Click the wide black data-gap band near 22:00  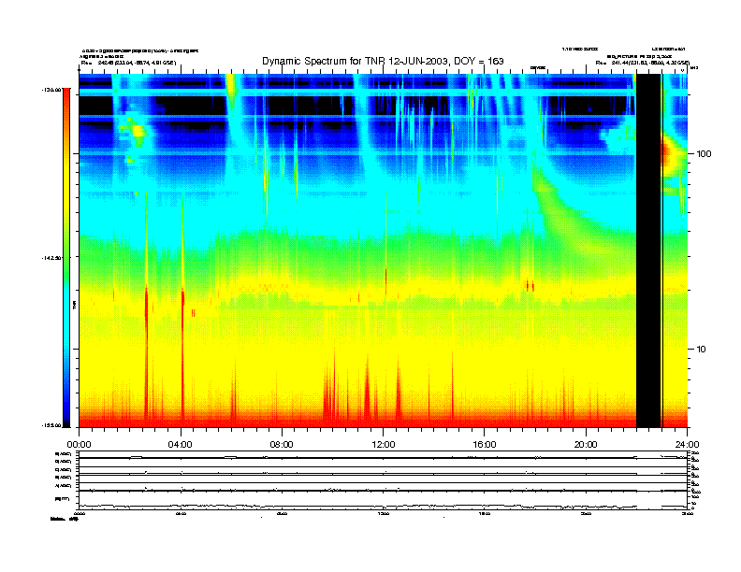click(x=648, y=250)
